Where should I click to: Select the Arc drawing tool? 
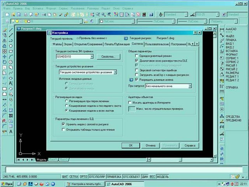[x=11, y=56]
